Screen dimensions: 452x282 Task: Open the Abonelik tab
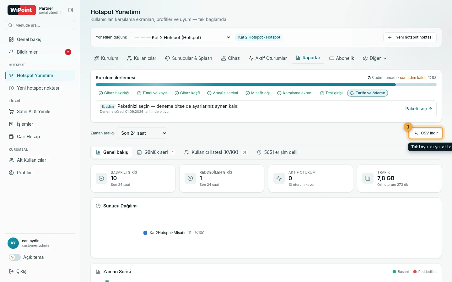point(342,58)
